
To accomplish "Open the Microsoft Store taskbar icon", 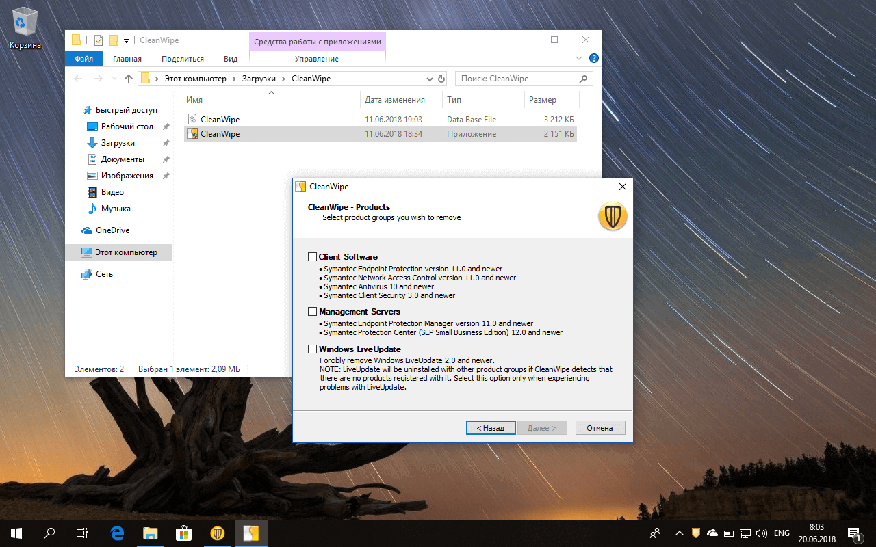I will (184, 533).
